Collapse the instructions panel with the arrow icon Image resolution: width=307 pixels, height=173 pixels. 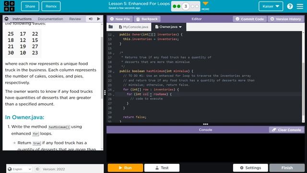(6, 19)
